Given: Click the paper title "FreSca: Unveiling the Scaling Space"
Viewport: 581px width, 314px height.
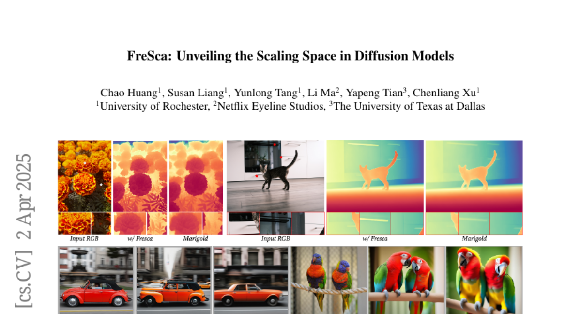Looking at the screenshot, I should tap(290, 56).
